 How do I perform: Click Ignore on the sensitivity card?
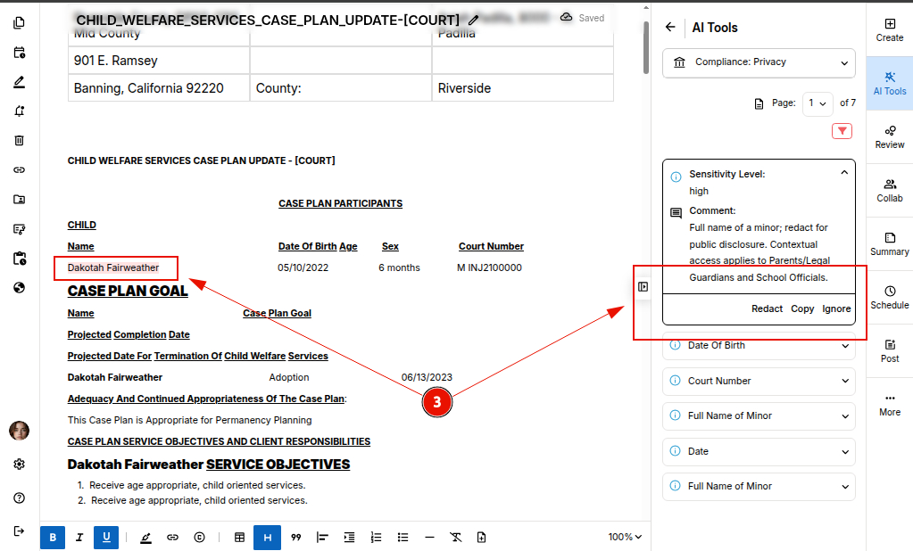[836, 308]
